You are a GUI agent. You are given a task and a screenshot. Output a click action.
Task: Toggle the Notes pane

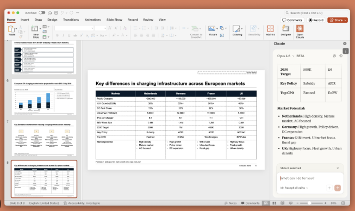click(231, 203)
